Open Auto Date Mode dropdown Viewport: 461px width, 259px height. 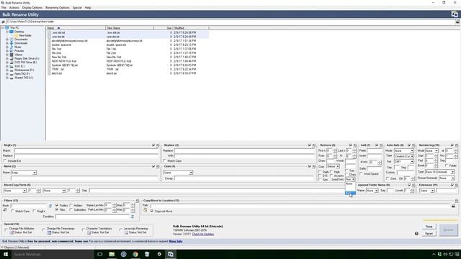pyautogui.click(x=403, y=150)
